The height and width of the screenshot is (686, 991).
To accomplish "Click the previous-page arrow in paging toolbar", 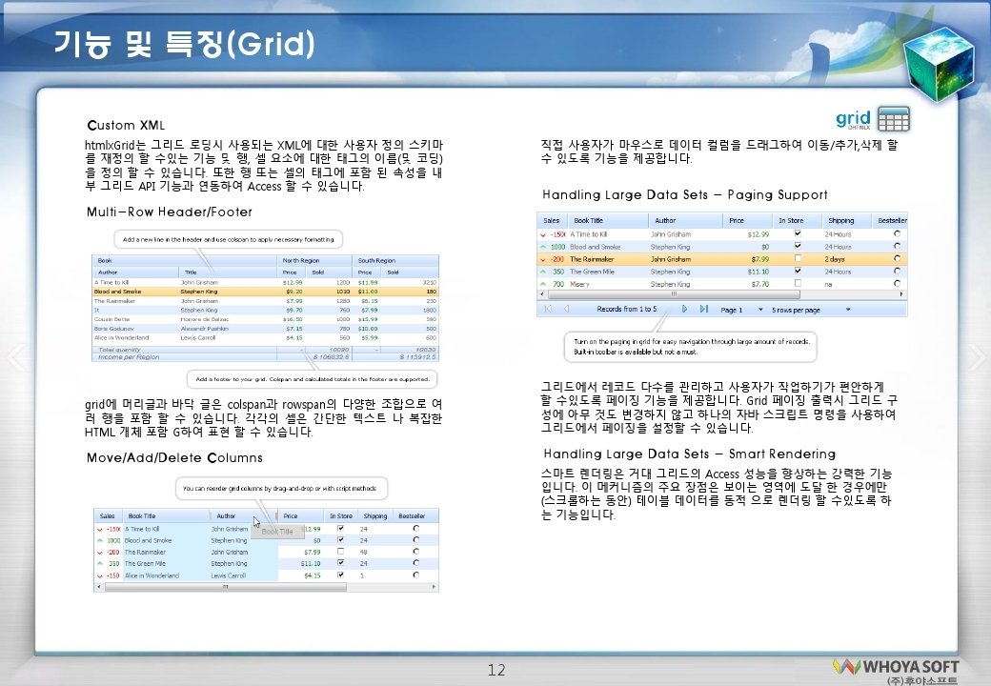I will (566, 310).
